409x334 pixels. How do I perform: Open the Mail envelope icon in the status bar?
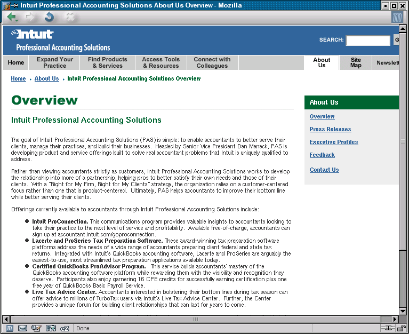pyautogui.click(x=23, y=328)
